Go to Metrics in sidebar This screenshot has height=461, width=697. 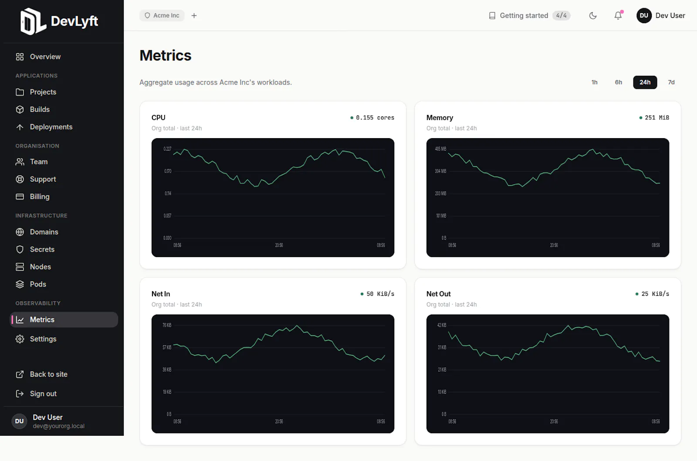[64, 319]
